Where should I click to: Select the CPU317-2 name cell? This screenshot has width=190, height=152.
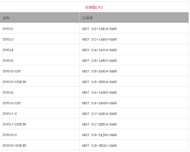pos(10,114)
